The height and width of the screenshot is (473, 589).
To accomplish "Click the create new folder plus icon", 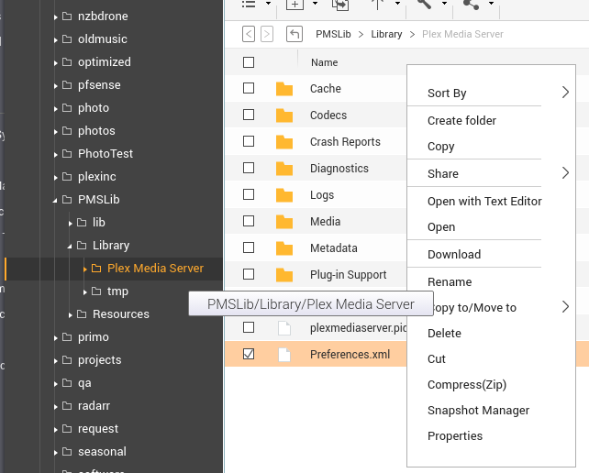I will tap(294, 4).
